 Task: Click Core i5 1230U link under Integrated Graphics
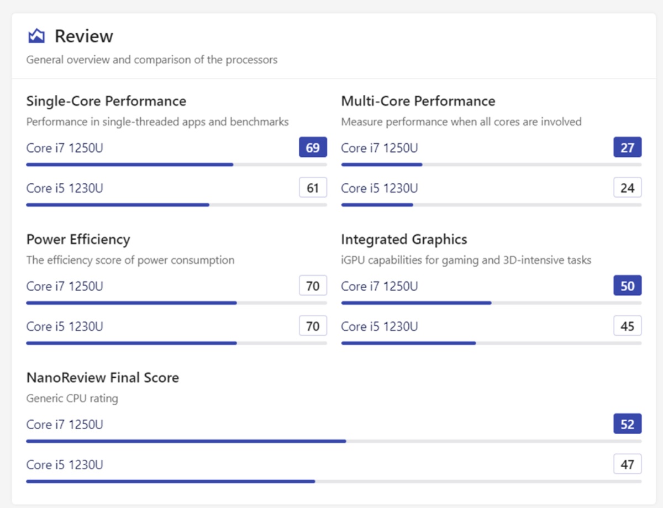tap(380, 326)
